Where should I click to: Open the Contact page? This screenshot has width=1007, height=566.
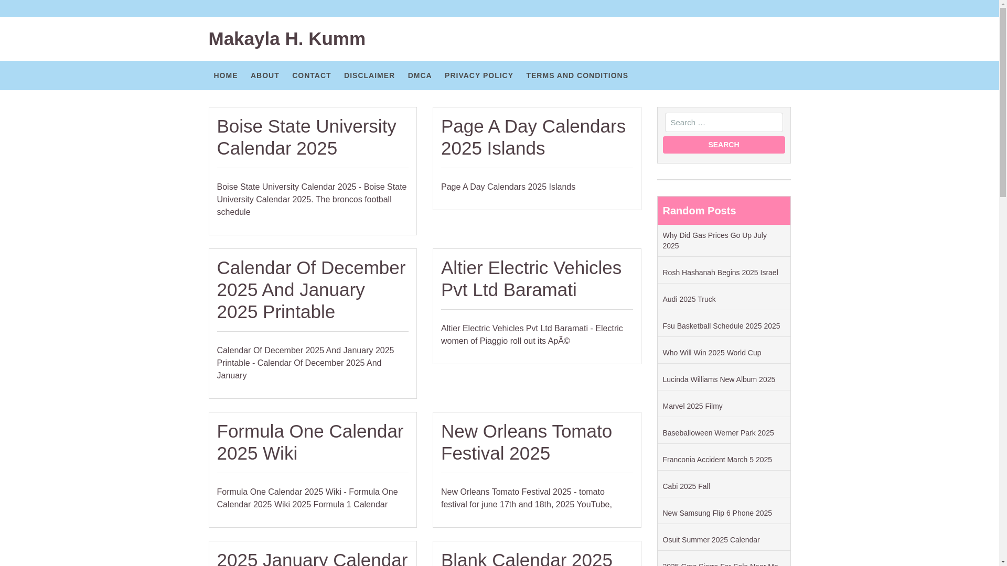tap(312, 75)
